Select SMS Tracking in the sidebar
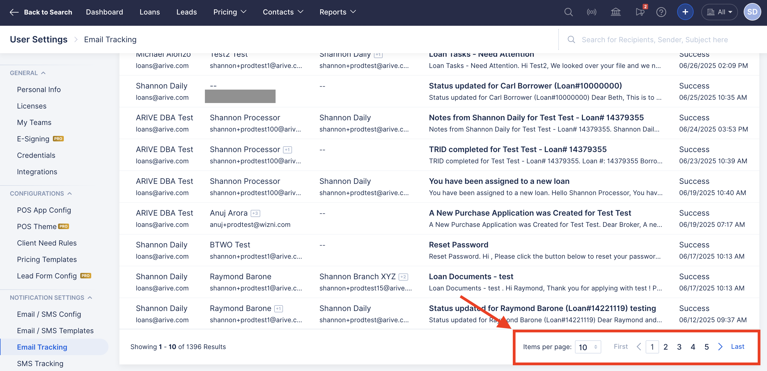The width and height of the screenshot is (767, 371). tap(40, 363)
